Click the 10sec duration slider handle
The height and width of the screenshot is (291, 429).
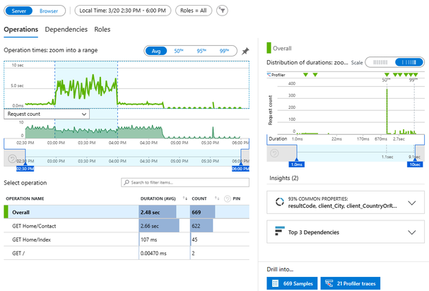[415, 164]
